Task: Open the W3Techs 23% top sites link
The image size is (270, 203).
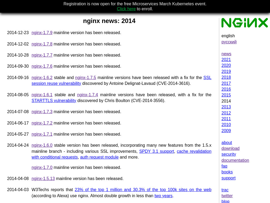Action: click(143, 190)
